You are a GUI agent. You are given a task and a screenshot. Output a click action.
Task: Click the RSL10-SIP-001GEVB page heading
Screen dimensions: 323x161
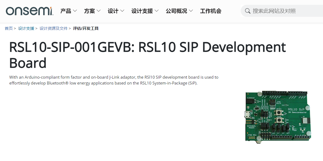tap(147, 55)
